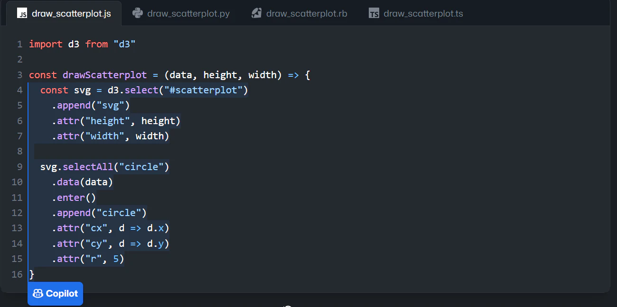Click the d3 module name in the import
The image size is (617, 307).
73,44
